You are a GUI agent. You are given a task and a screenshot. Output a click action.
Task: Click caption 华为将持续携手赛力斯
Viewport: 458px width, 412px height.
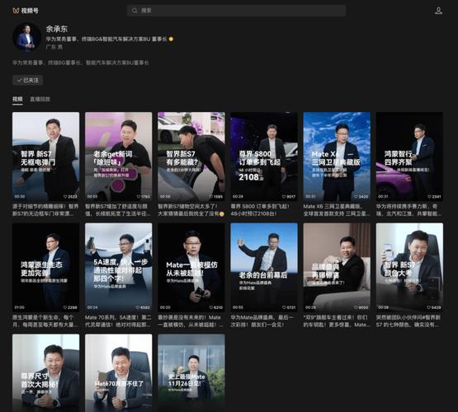(x=409, y=210)
